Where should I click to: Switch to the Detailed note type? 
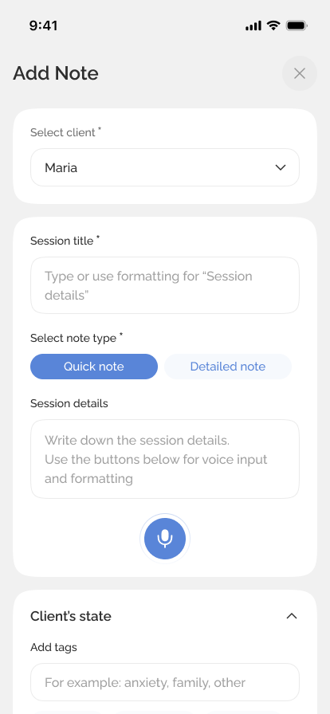(x=228, y=367)
